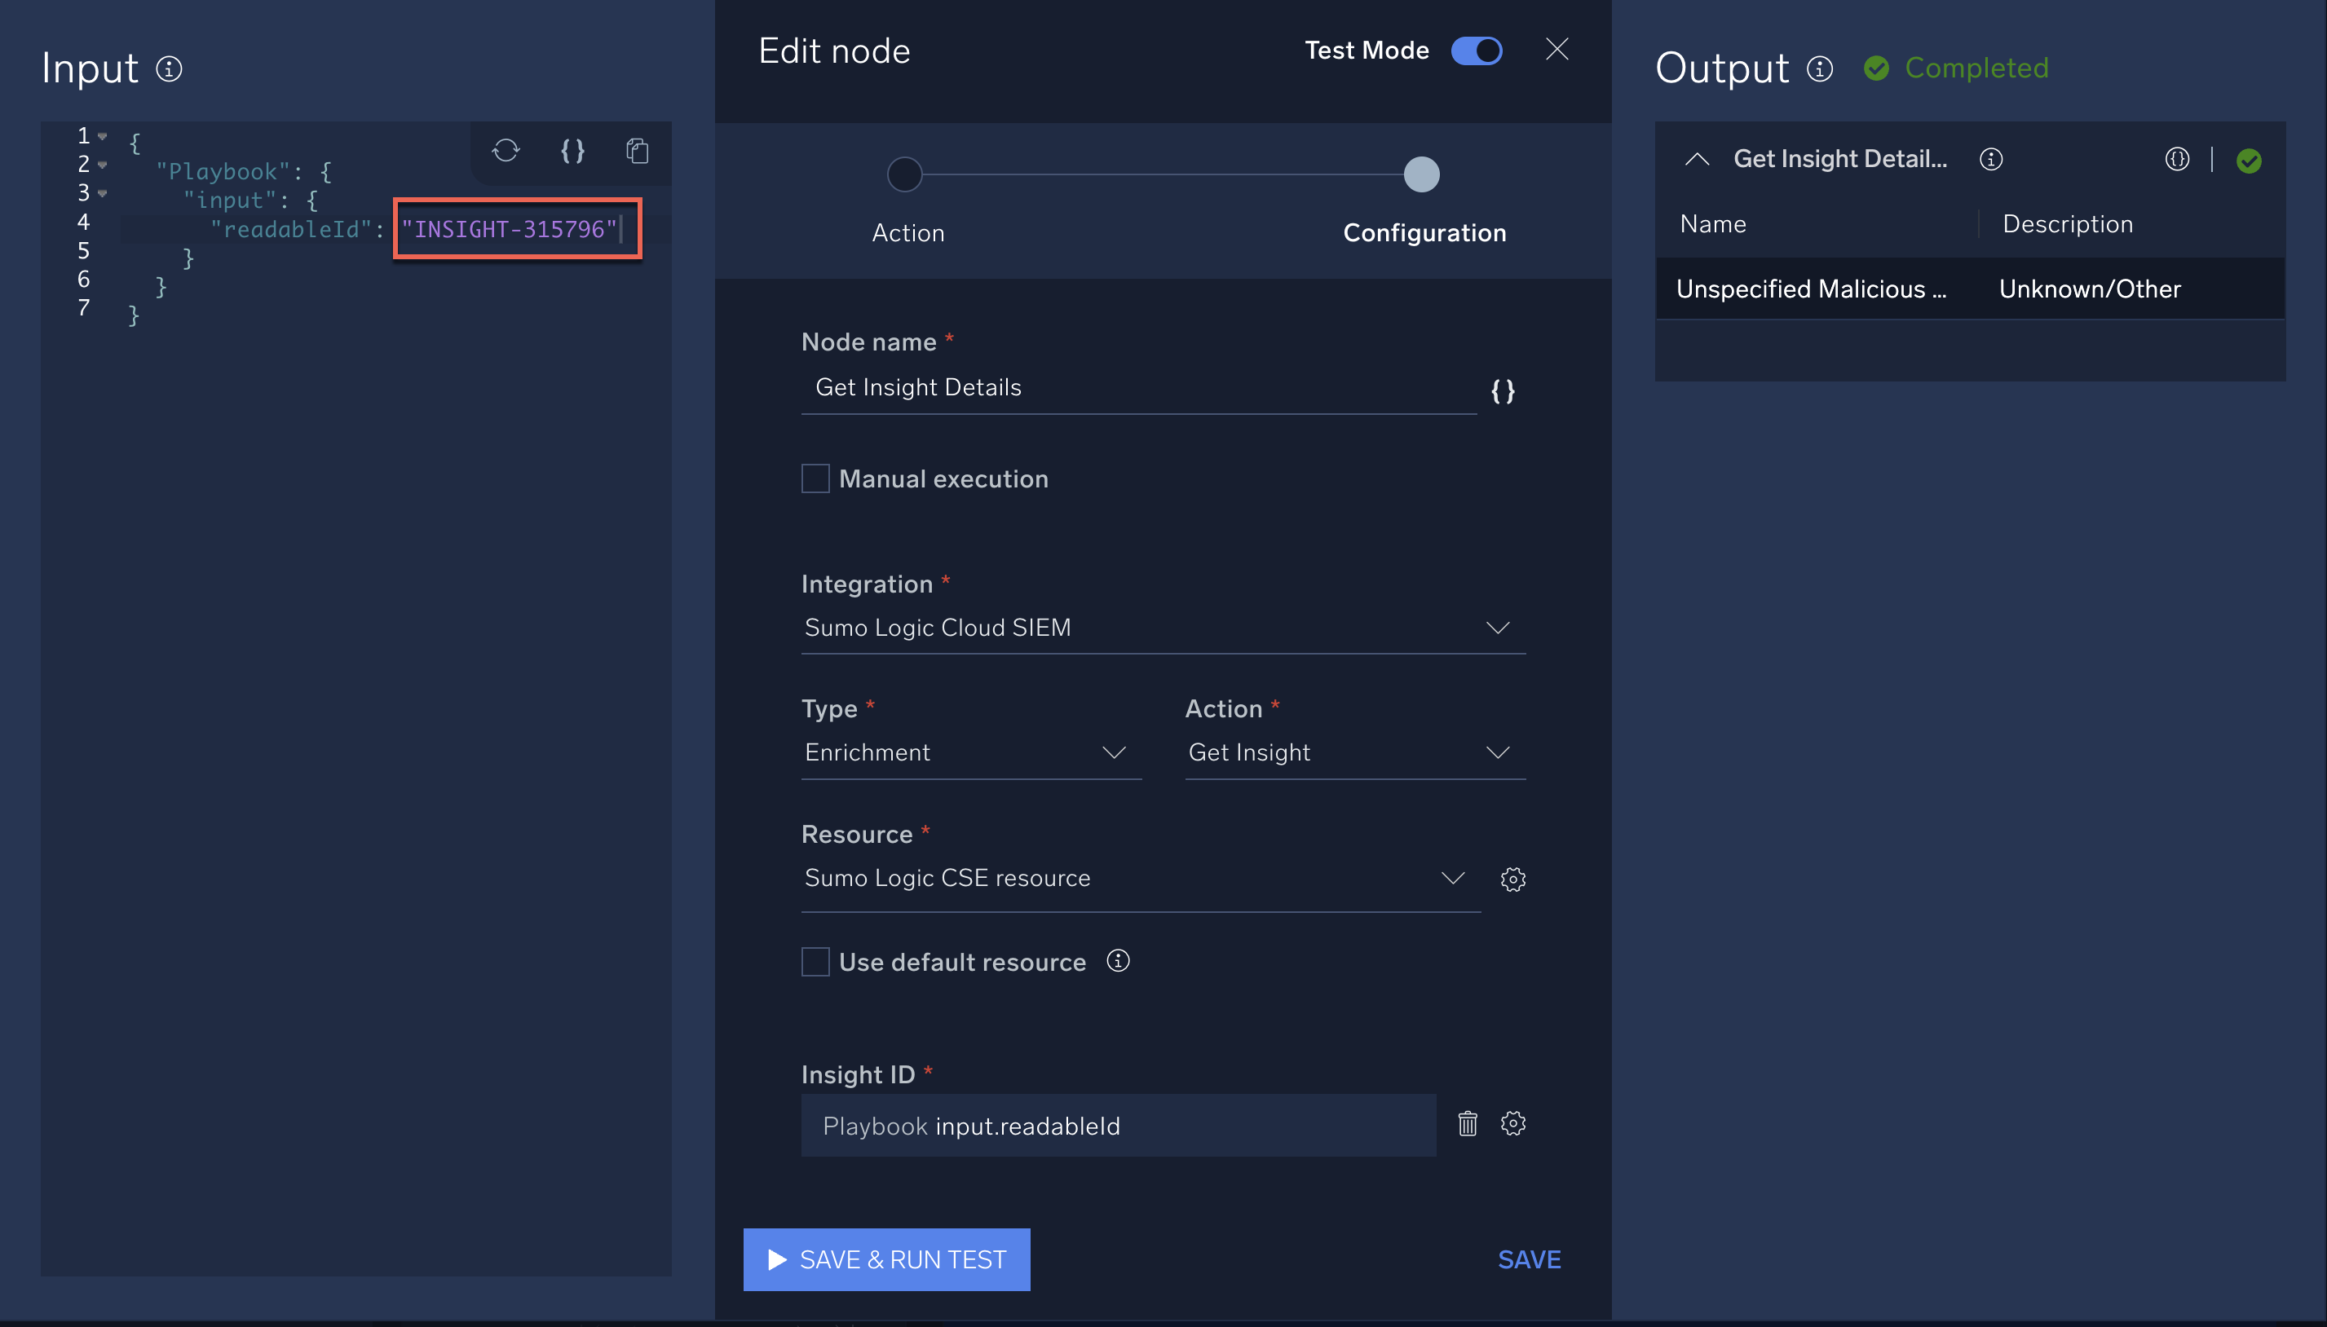2327x1327 pixels.
Task: Open the Action dropdown showing Get Insight
Action: pyautogui.click(x=1499, y=753)
